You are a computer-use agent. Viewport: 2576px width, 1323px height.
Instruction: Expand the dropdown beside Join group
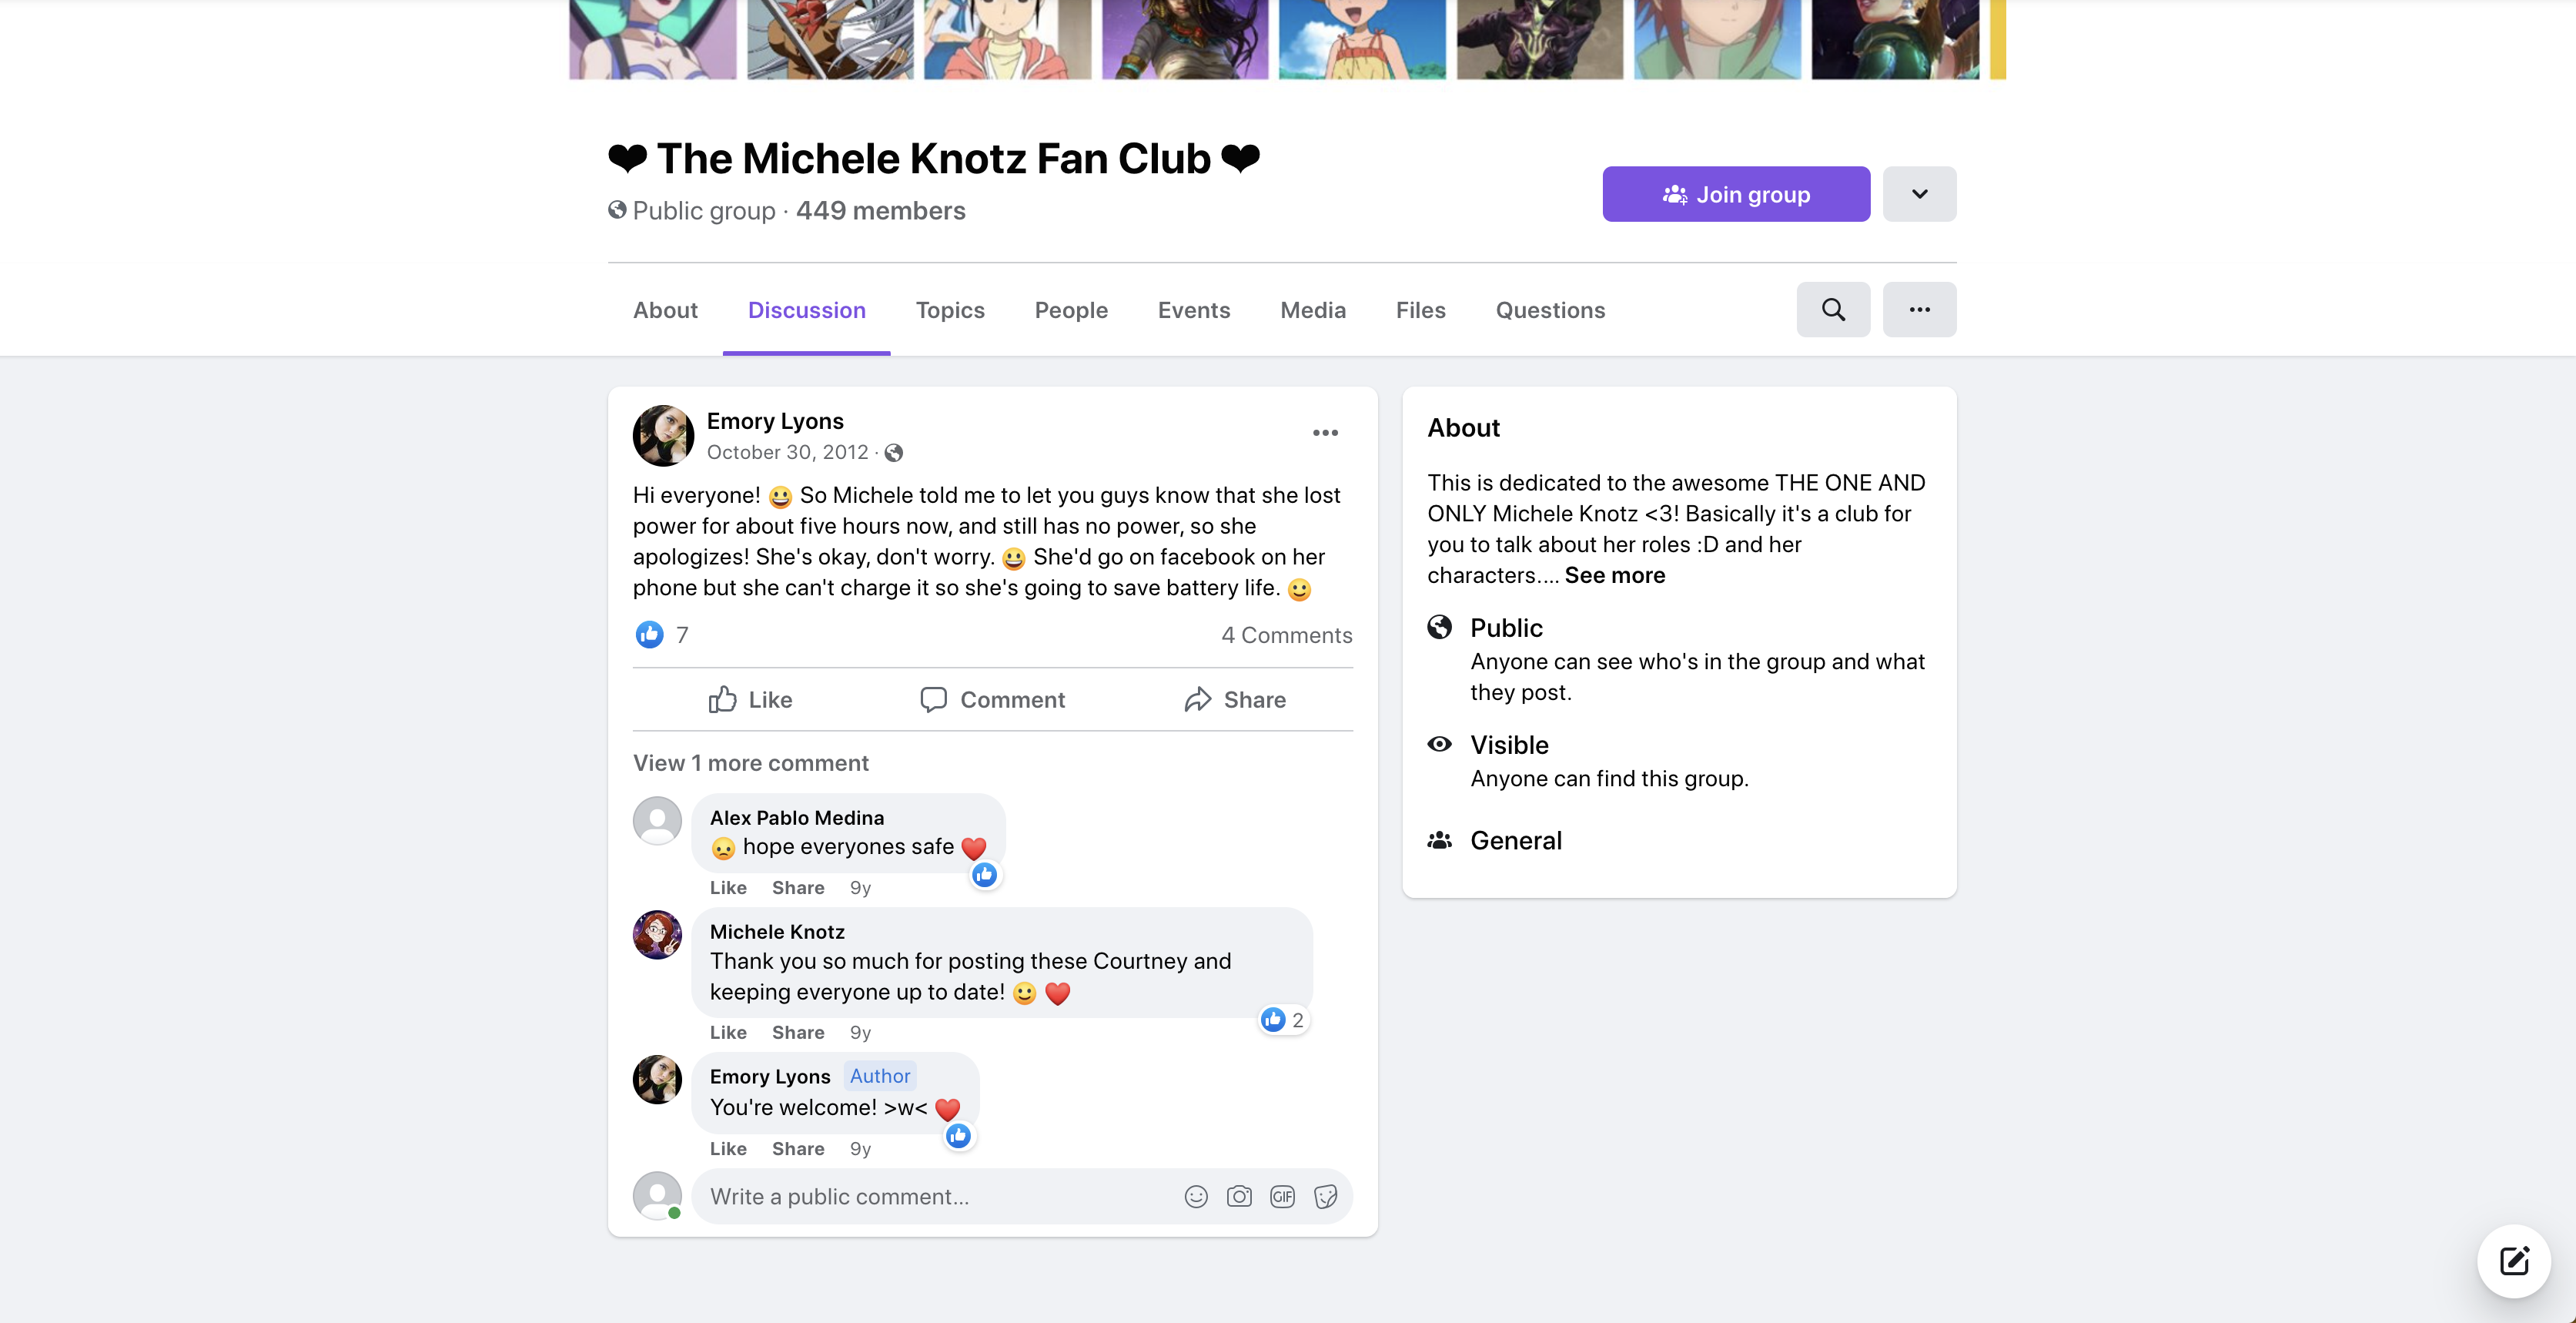coord(1919,194)
